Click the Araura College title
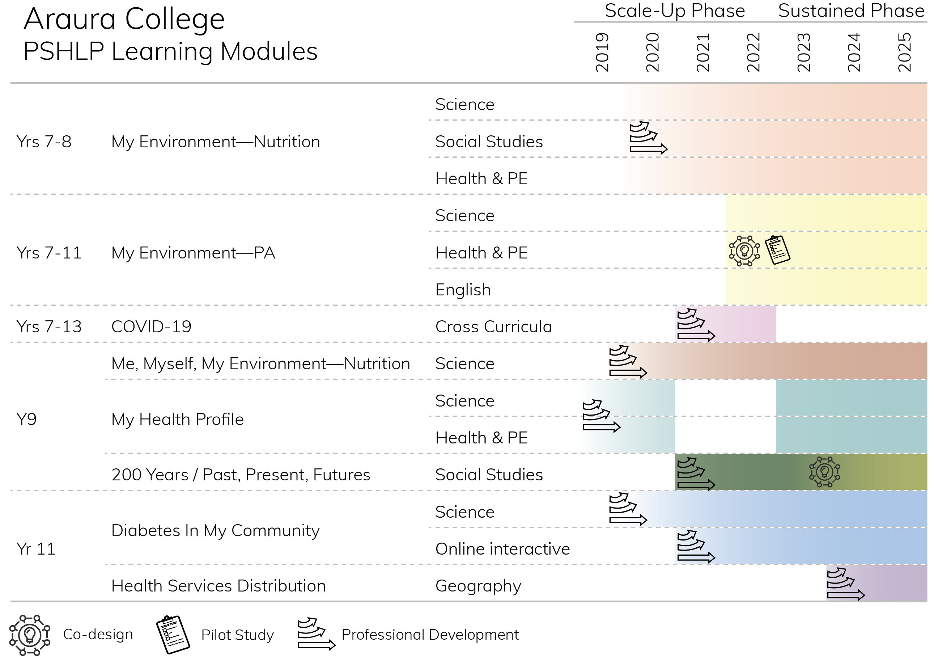 pyautogui.click(x=124, y=20)
